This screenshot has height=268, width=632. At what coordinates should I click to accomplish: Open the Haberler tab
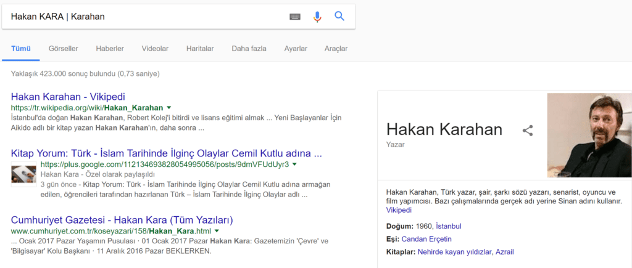[110, 49]
